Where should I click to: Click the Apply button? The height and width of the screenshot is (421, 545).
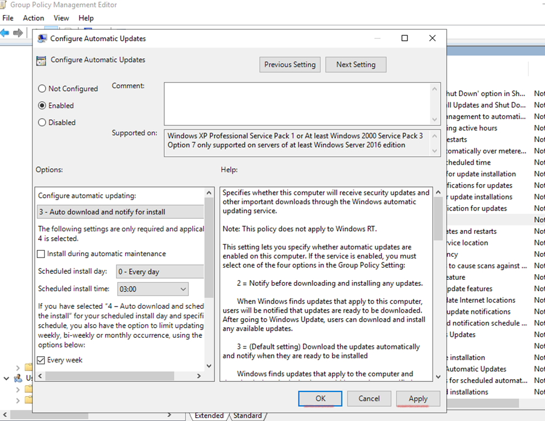[x=418, y=399]
